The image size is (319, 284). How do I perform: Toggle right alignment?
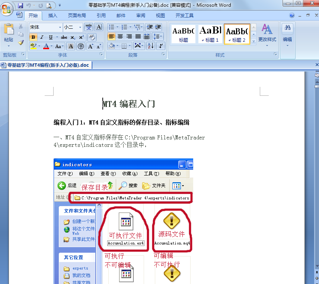coord(129,37)
